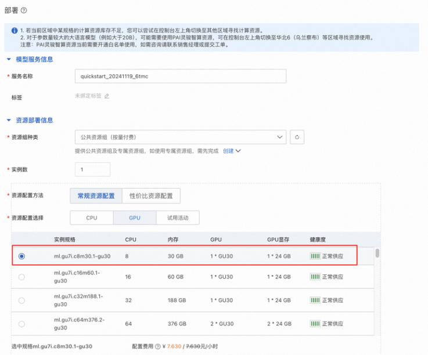Select the CPU resource tab
This screenshot has width=428, height=355.
92,218
